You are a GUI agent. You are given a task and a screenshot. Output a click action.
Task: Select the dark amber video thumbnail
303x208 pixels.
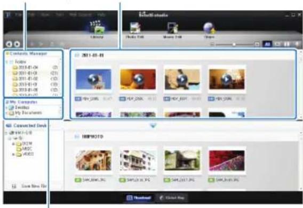pyautogui.click(x=227, y=79)
